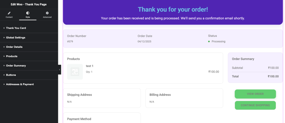This screenshot has height=123, width=285.
Task: Expand the Global Settings section
Action: [x=16, y=37]
